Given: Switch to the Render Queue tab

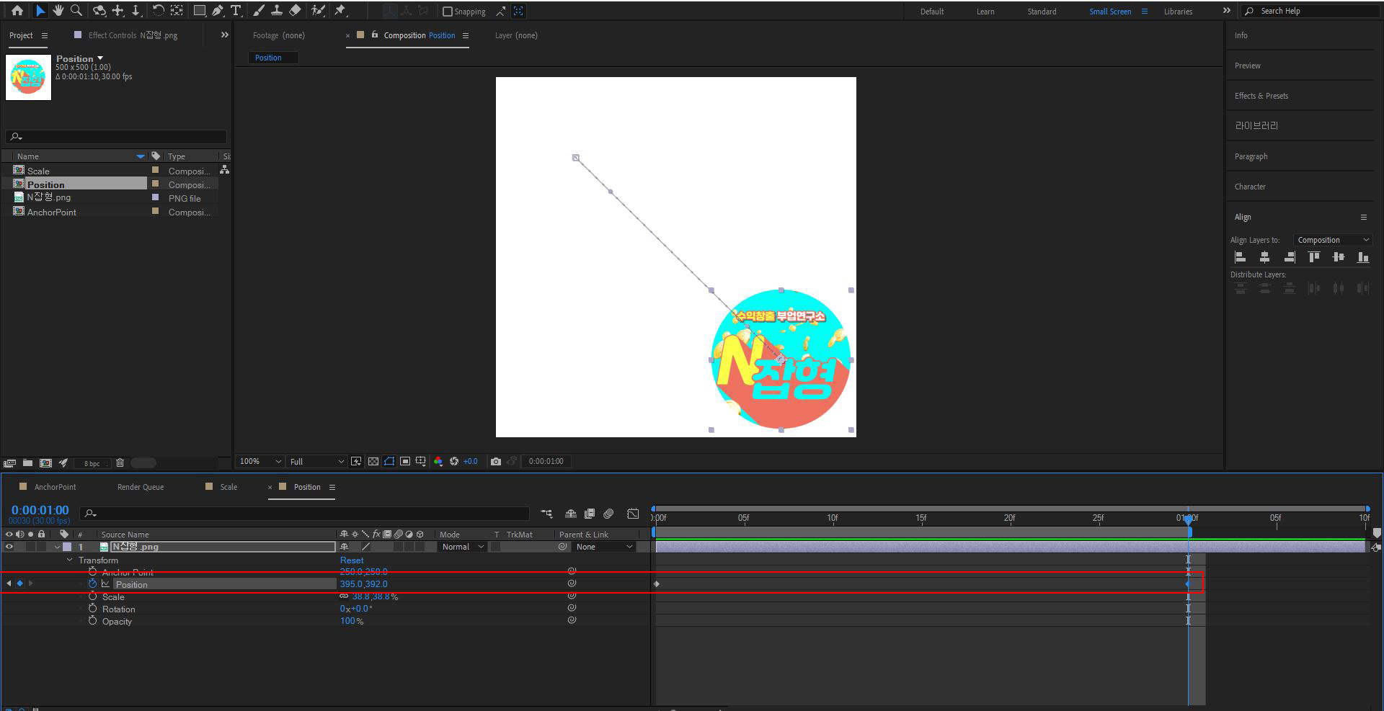Looking at the screenshot, I should [x=141, y=487].
